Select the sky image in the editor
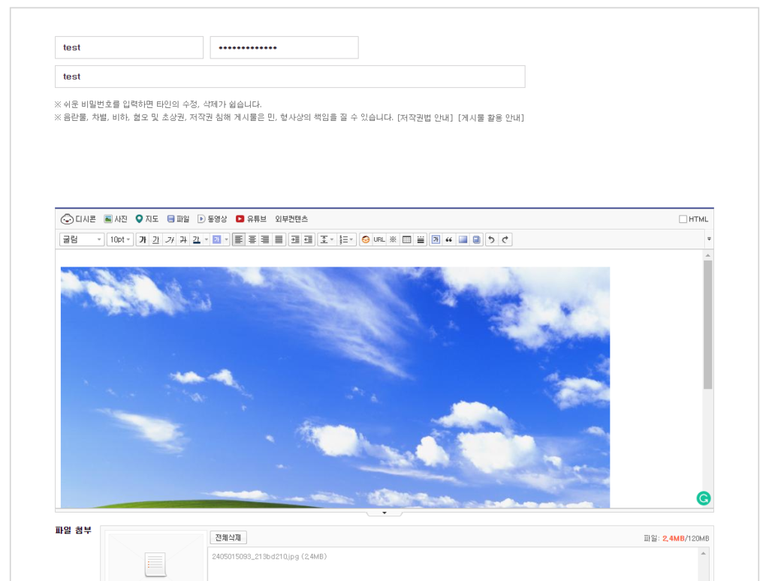The width and height of the screenshot is (769, 581). pyautogui.click(x=335, y=387)
